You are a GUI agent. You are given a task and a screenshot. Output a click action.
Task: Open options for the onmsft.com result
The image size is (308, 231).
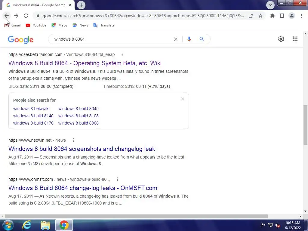pos(118,179)
